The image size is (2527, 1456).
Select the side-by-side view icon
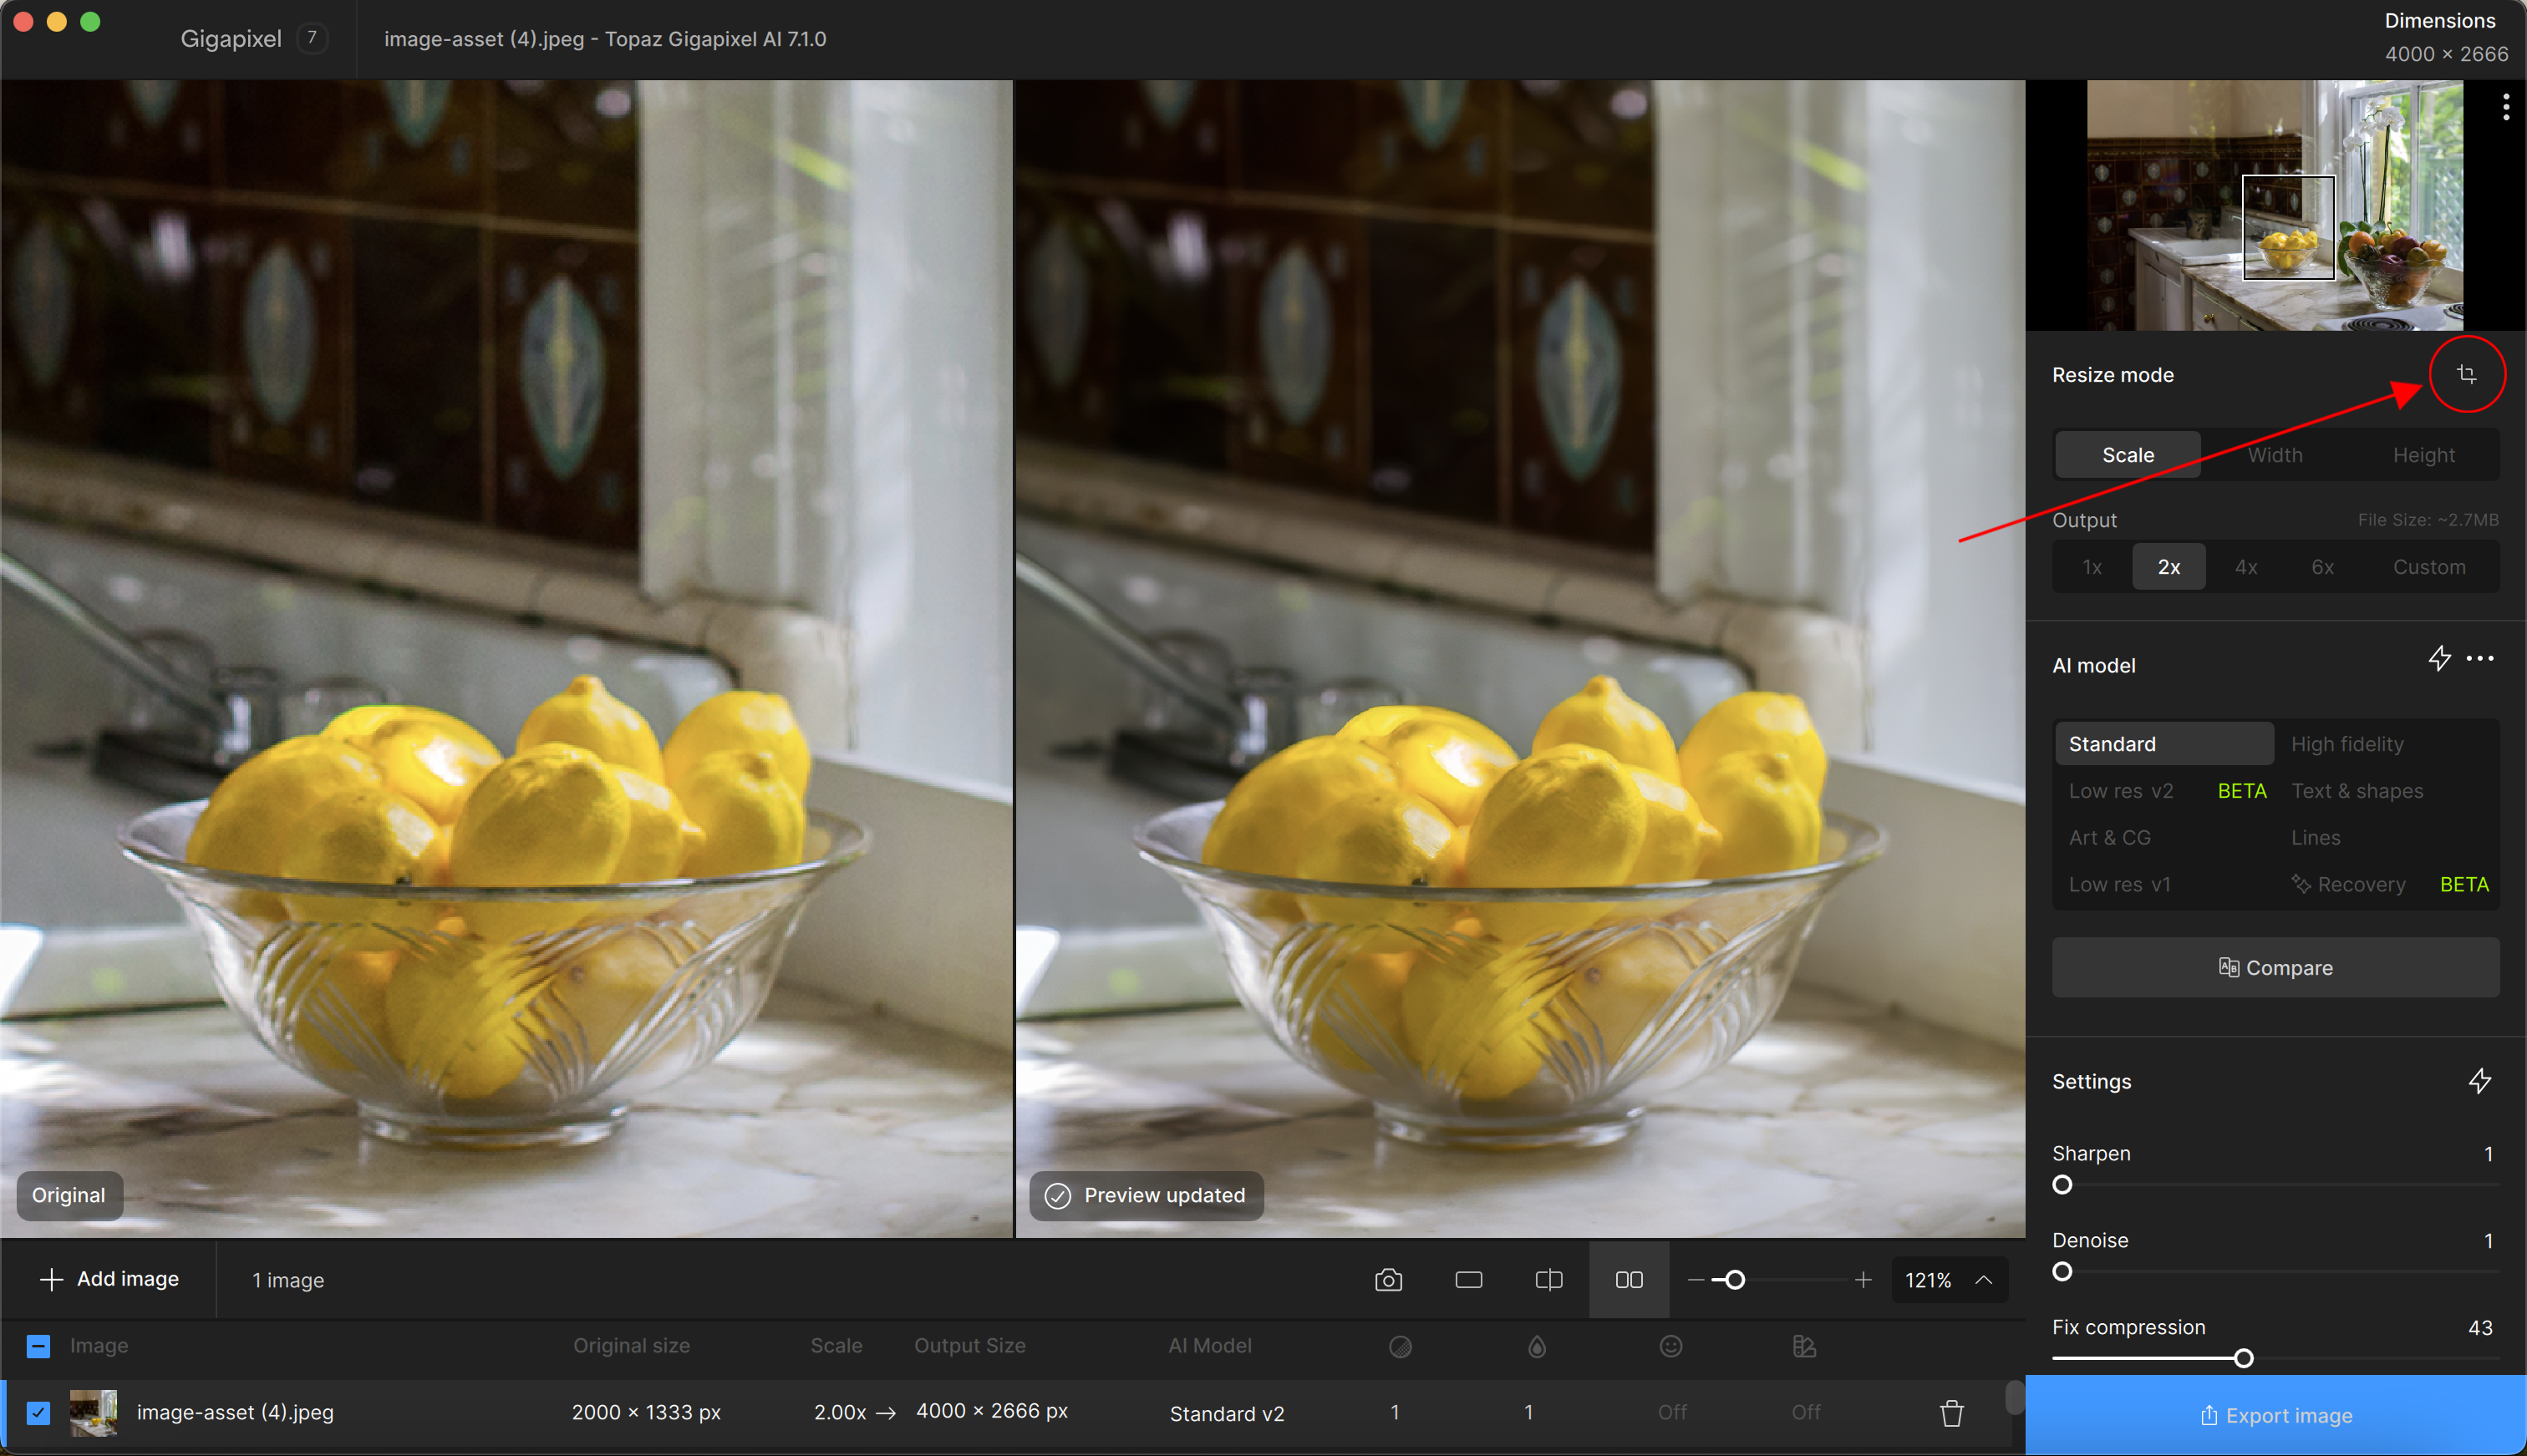[x=1629, y=1280]
